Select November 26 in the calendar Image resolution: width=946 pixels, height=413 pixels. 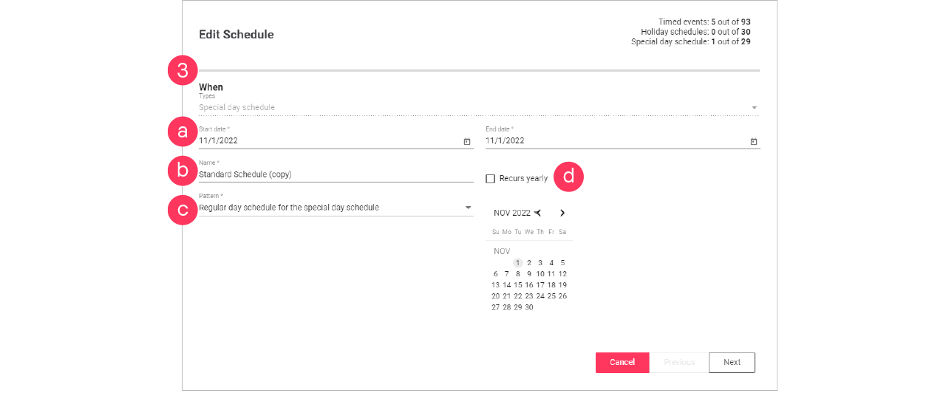point(562,296)
